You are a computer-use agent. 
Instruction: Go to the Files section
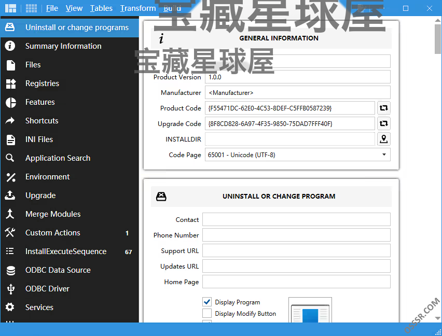click(x=33, y=65)
